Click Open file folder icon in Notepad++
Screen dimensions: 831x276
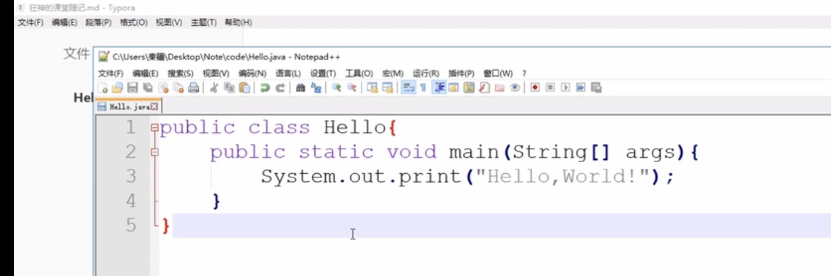point(117,88)
